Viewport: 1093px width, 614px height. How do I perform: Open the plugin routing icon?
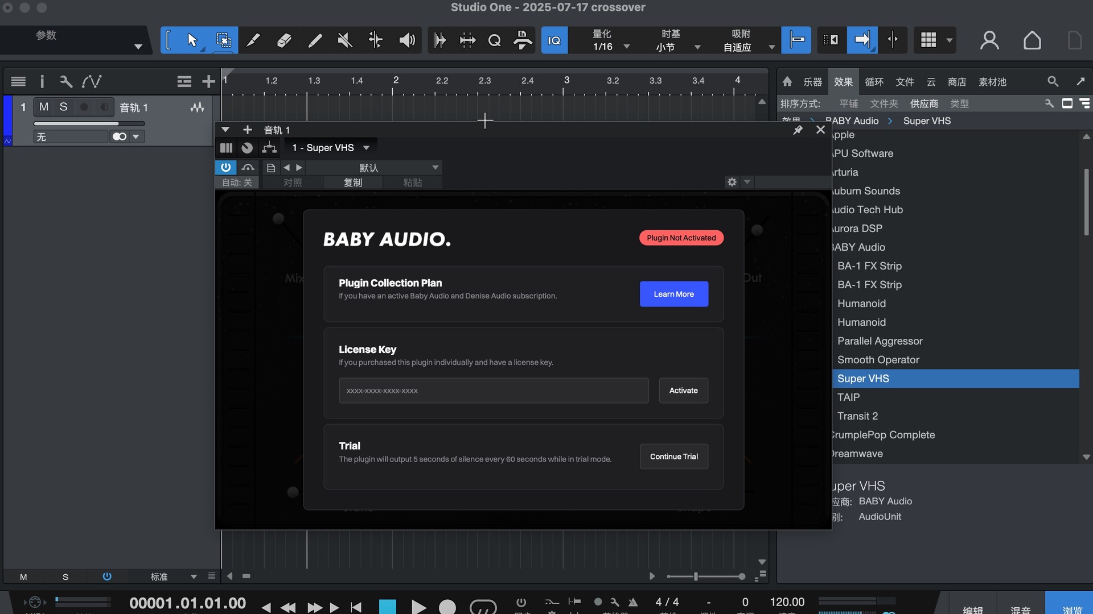point(269,148)
